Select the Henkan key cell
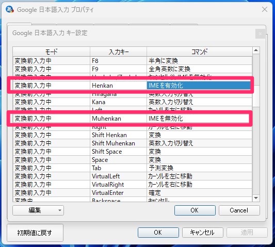 (x=118, y=86)
